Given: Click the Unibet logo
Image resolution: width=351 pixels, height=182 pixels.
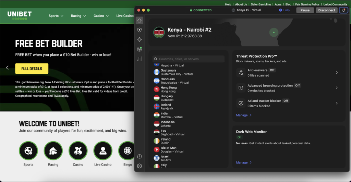Looking at the screenshot, I should [x=20, y=16].
